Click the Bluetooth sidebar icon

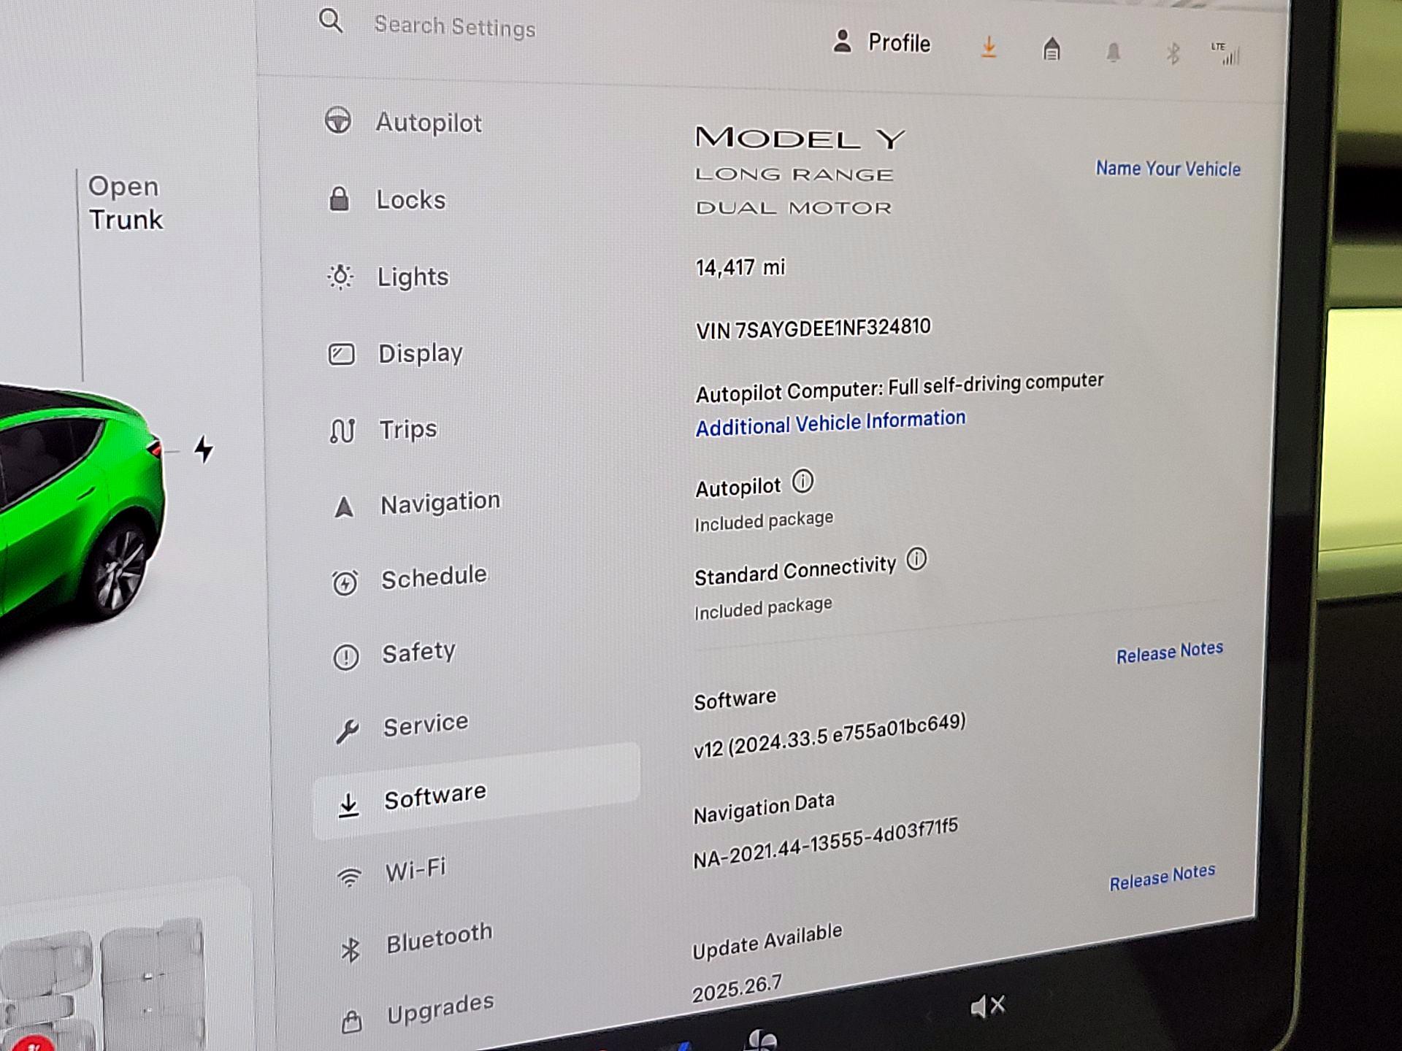coord(351,950)
